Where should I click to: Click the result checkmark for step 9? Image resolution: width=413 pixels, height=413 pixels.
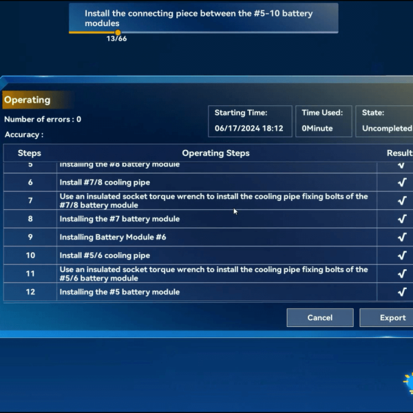coord(402,237)
